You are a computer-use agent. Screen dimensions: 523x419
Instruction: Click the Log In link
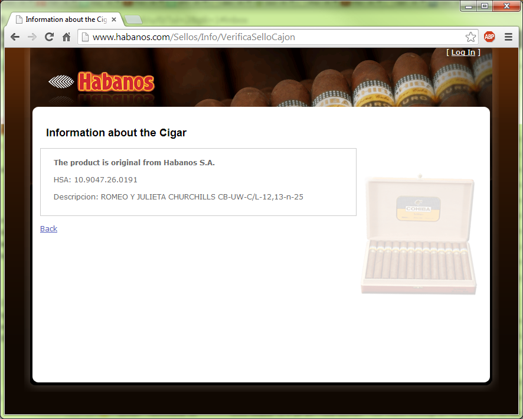click(x=463, y=53)
